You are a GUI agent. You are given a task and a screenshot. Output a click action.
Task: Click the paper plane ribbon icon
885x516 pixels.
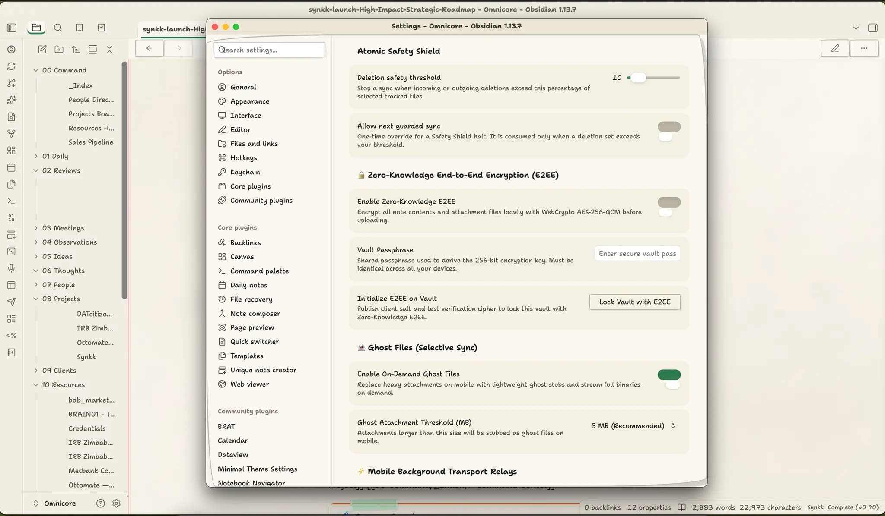(x=12, y=302)
